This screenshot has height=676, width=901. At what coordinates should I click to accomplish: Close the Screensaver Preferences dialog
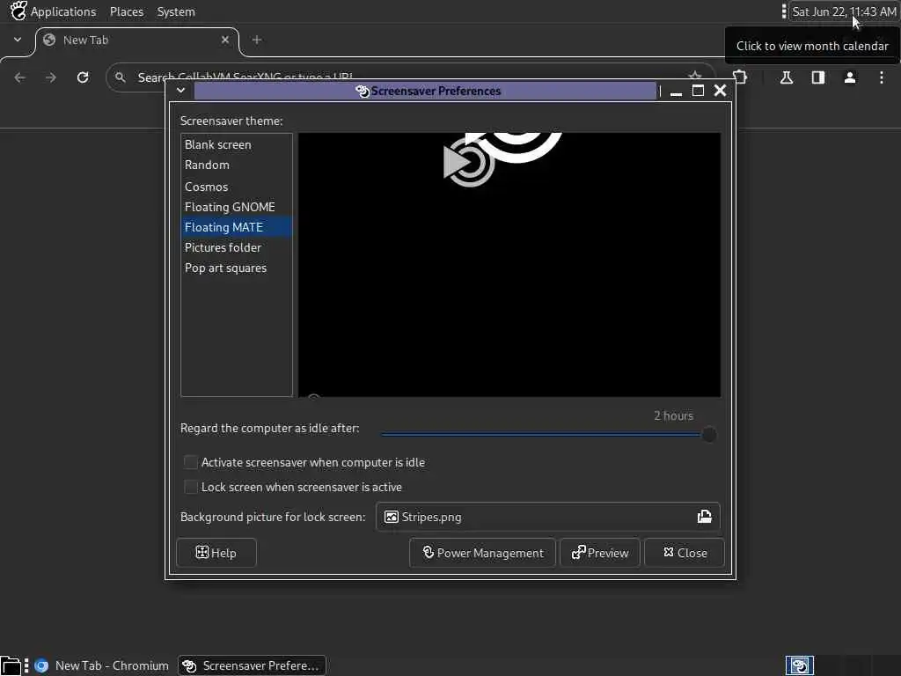click(685, 553)
